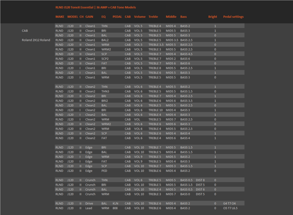The height and width of the screenshot is (215, 293).
Task: Click the DIST 8 cell
Action: pyautogui.click(x=200, y=180)
